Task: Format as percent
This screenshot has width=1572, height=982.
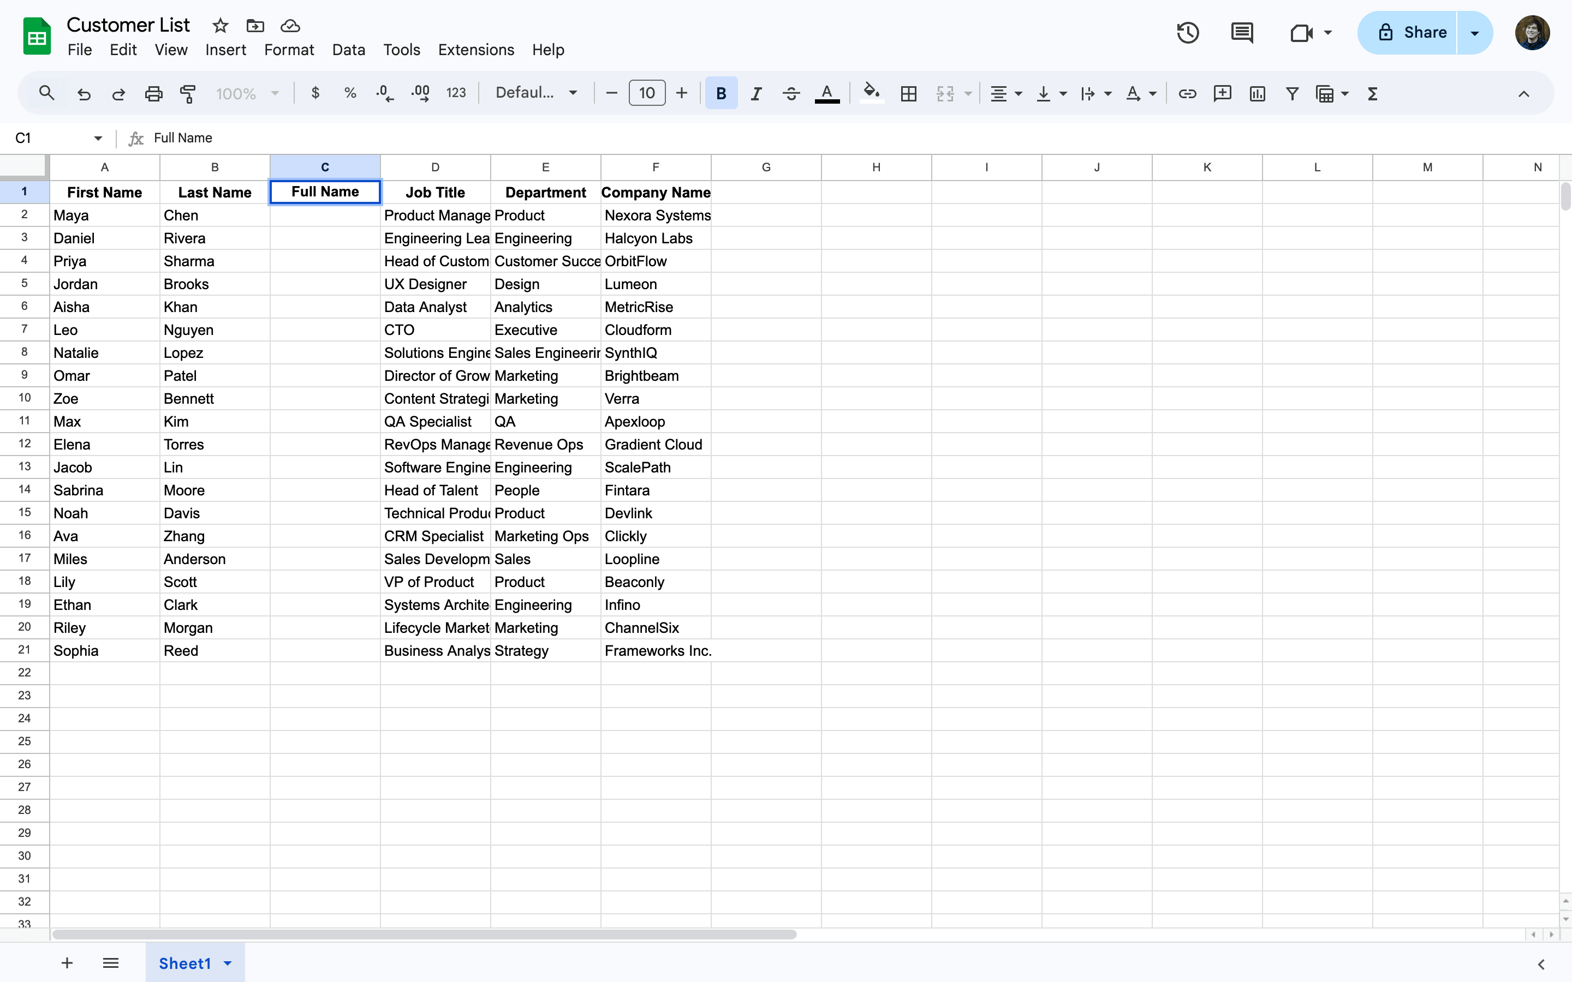Action: pyautogui.click(x=350, y=93)
